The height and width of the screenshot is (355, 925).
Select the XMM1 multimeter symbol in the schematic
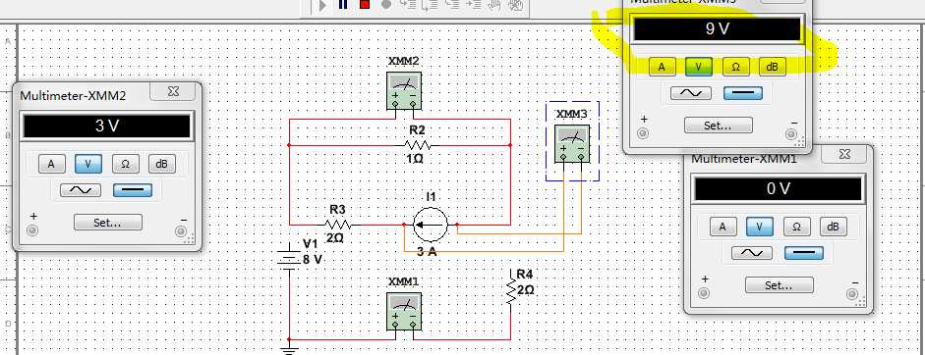pyautogui.click(x=404, y=312)
